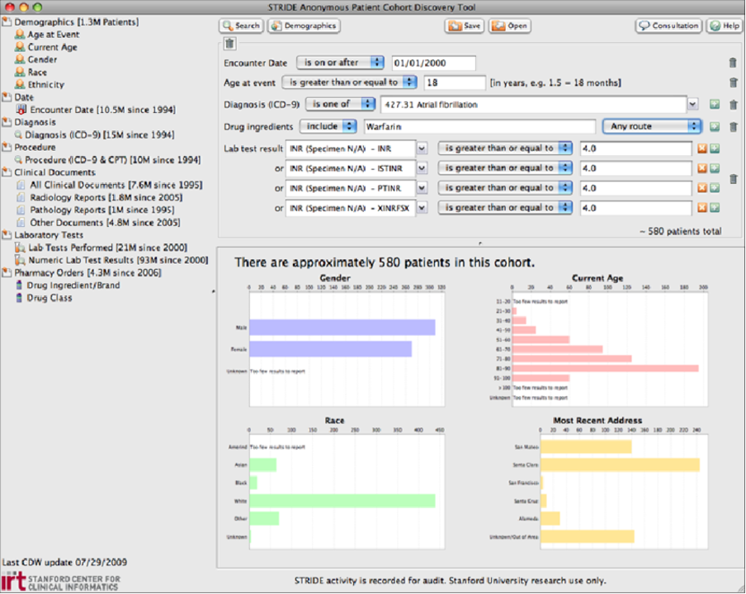This screenshot has height=594, width=746.
Task: Open Diagnosis 'is one of' dropdown
Action: [340, 104]
